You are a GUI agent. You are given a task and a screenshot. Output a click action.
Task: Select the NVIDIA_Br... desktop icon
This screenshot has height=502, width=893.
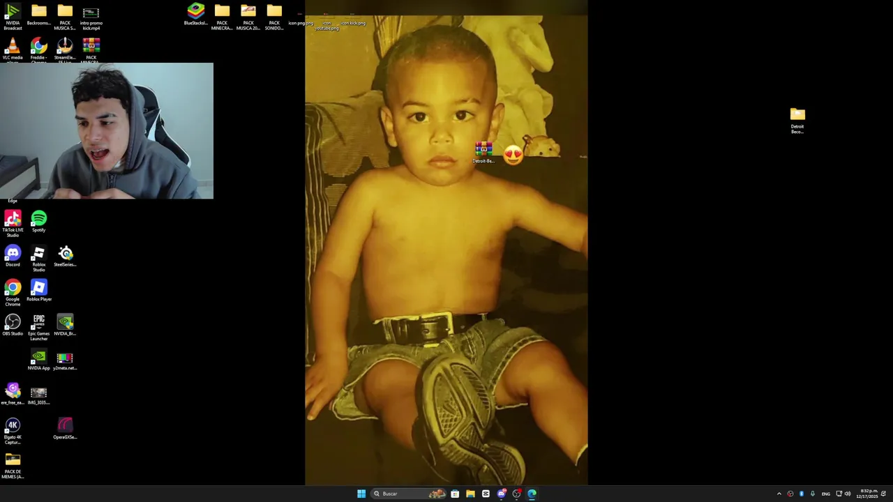(65, 325)
